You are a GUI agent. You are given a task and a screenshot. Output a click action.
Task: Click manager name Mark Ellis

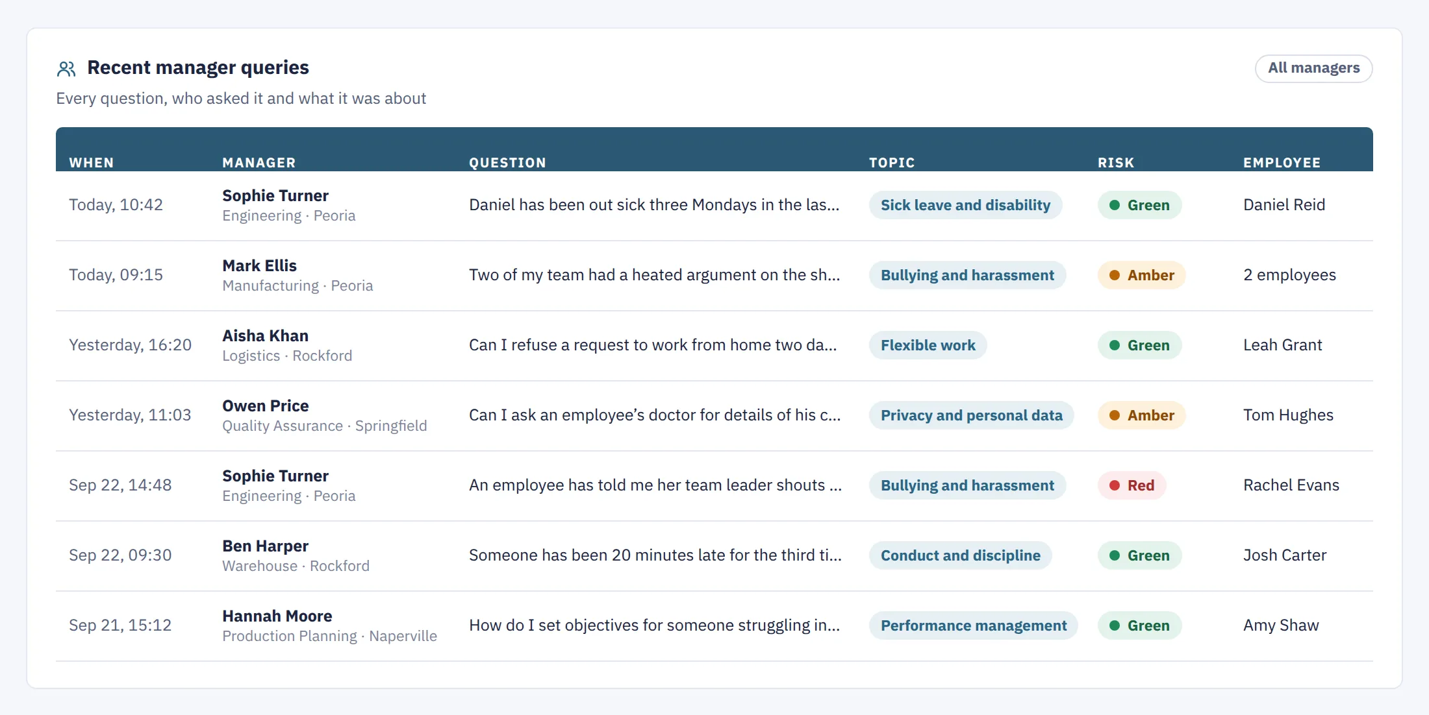[x=259, y=266]
